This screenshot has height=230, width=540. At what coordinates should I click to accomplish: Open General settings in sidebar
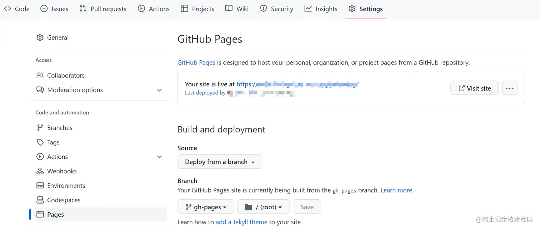[99, 37]
